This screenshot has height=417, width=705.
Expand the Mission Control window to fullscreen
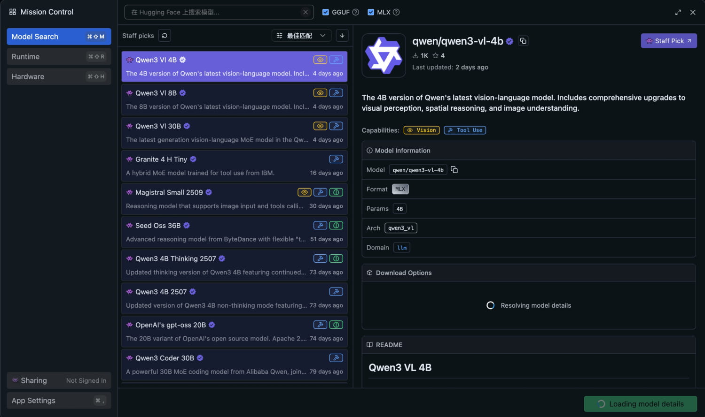(x=678, y=12)
